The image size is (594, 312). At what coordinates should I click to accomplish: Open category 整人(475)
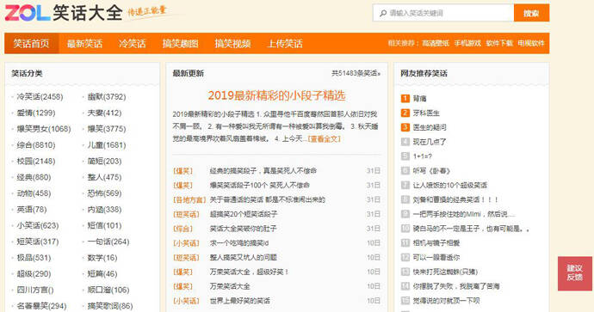104,177
